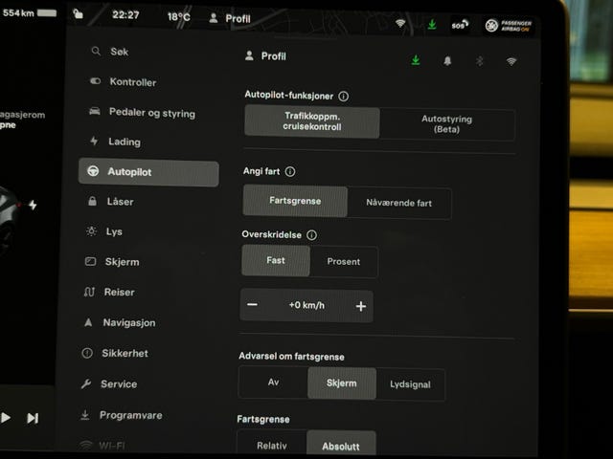Tap green download icon in status bar
613x459 pixels.
point(432,24)
